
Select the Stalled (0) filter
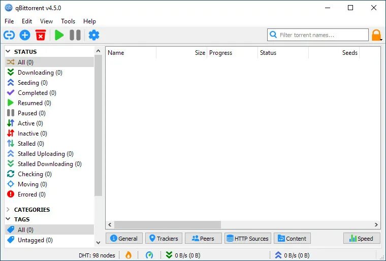pos(49,143)
